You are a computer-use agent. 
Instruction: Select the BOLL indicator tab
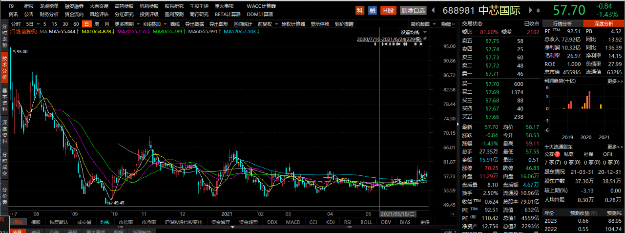click(x=366, y=222)
